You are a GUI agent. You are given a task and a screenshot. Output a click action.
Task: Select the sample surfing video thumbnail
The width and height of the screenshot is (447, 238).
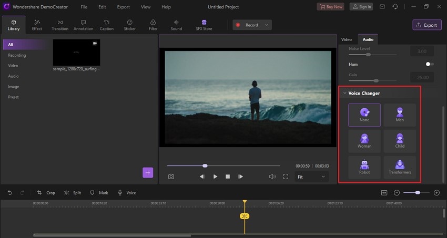pyautogui.click(x=76, y=52)
